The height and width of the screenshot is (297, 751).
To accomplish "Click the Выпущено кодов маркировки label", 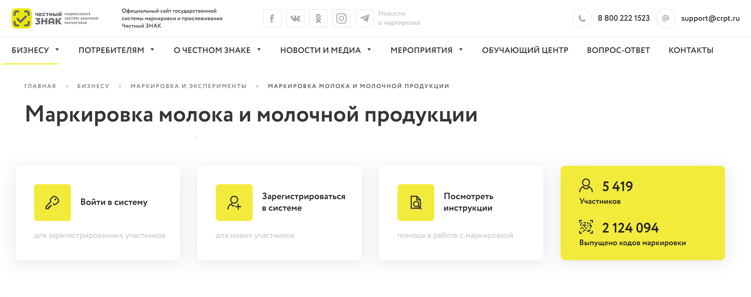I will [632, 243].
